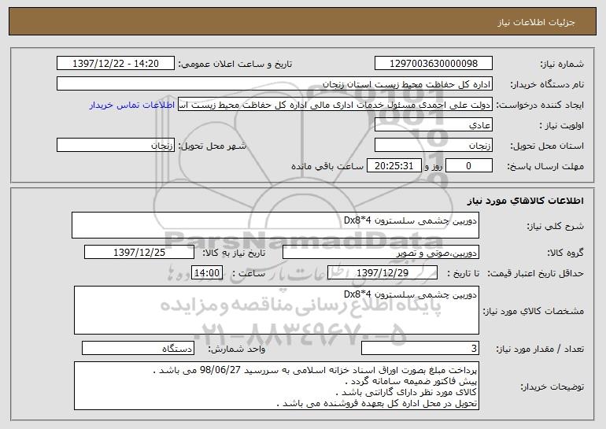Select the label تعداد / مقدار مورد نیاز

point(540,349)
